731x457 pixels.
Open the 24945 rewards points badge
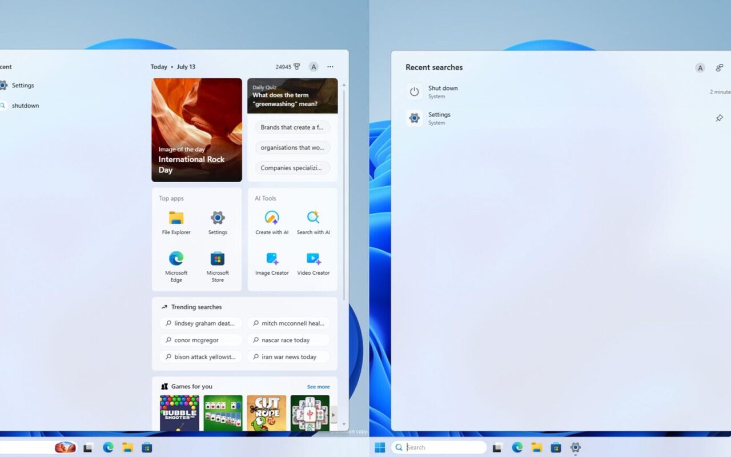tap(287, 67)
